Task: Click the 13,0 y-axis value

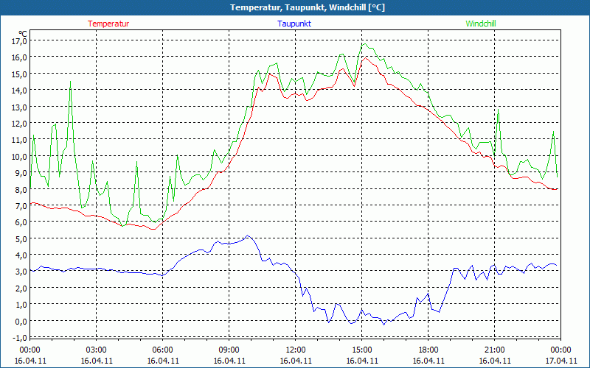Action: pos(20,107)
